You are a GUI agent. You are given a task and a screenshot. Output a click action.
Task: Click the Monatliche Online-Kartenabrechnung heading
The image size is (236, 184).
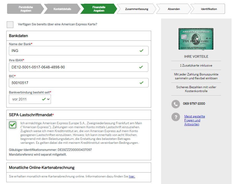(42, 168)
